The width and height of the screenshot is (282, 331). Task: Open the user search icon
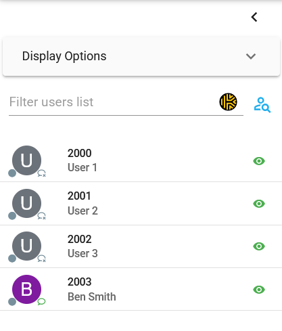262,105
